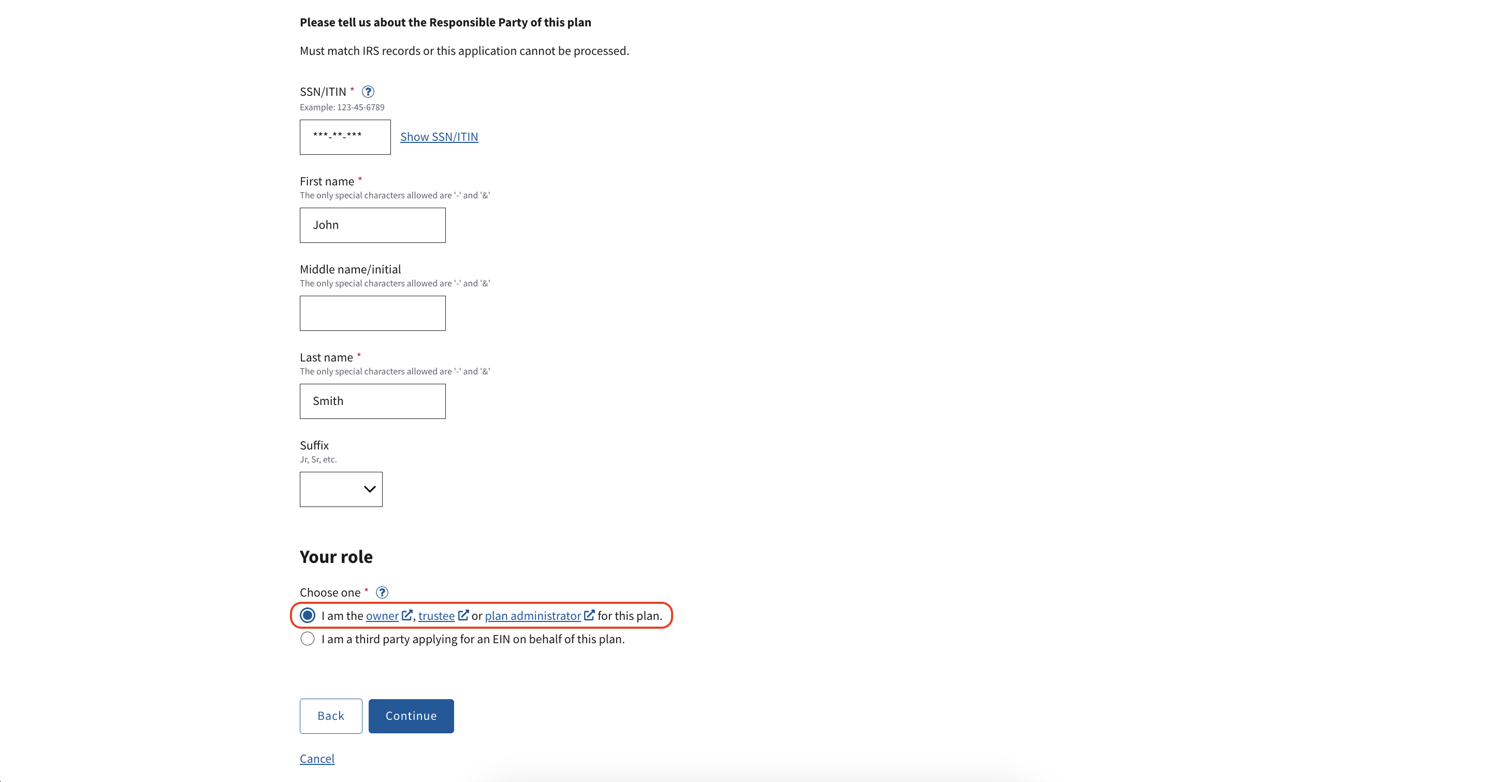Click the Cancel link
This screenshot has width=1485, height=782.
click(316, 758)
